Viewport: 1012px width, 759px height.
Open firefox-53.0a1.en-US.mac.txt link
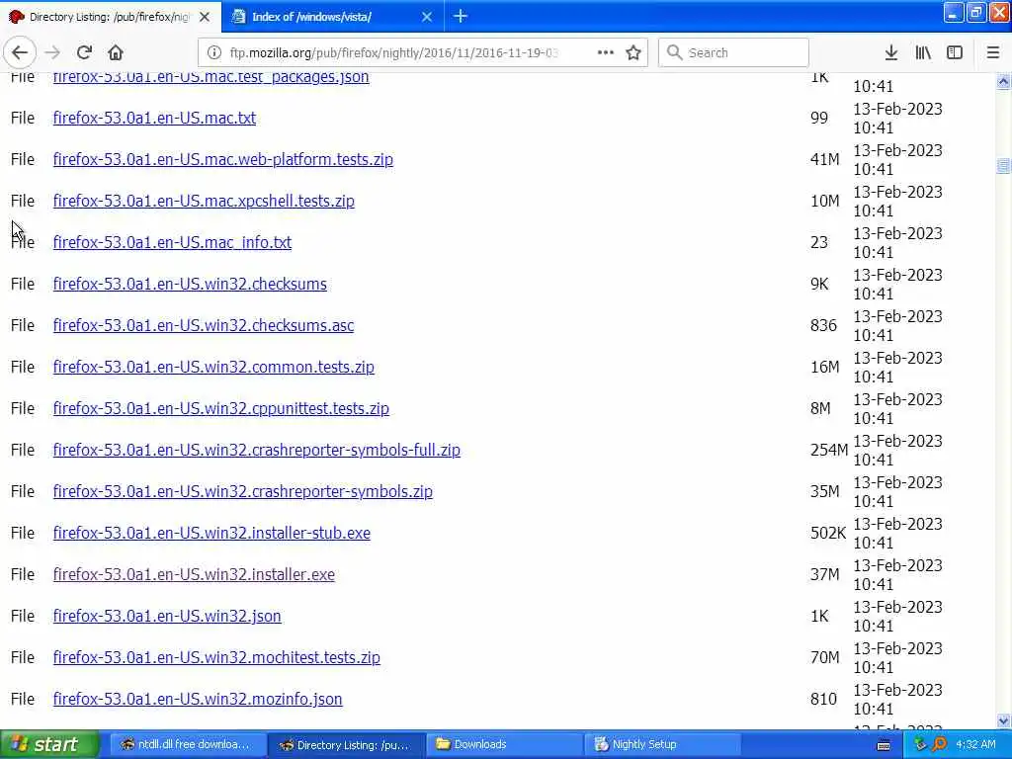[x=154, y=119]
